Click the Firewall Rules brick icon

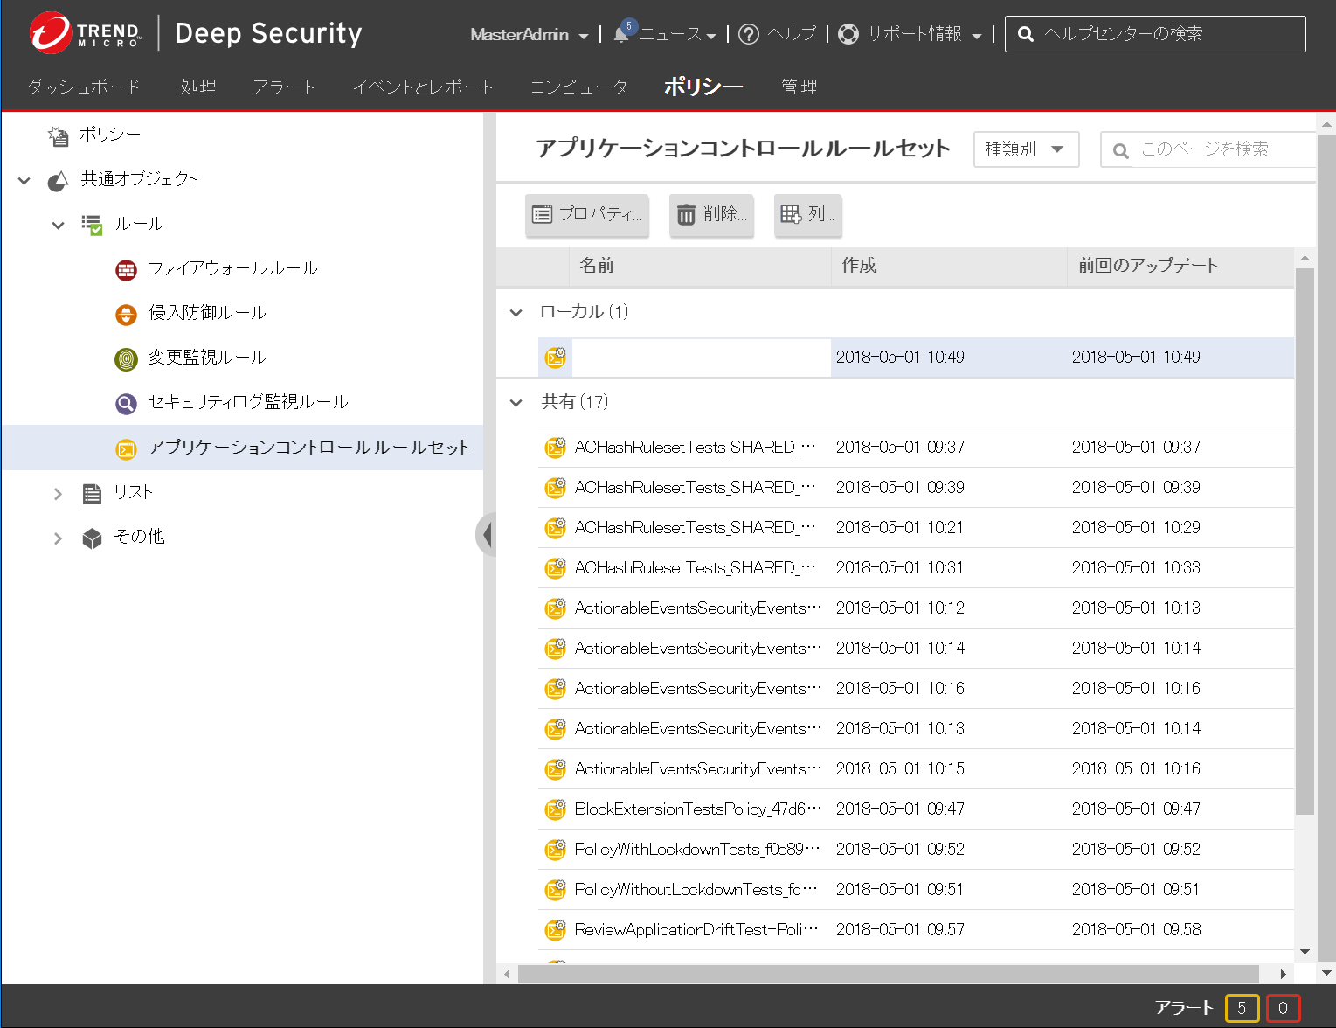pyautogui.click(x=127, y=269)
